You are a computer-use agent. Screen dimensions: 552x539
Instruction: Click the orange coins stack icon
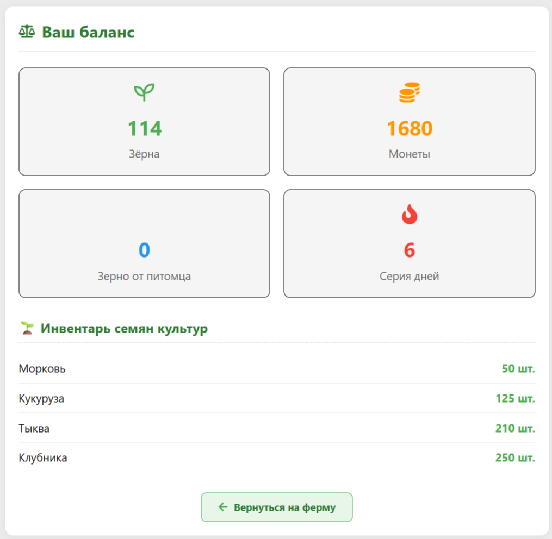tap(409, 92)
